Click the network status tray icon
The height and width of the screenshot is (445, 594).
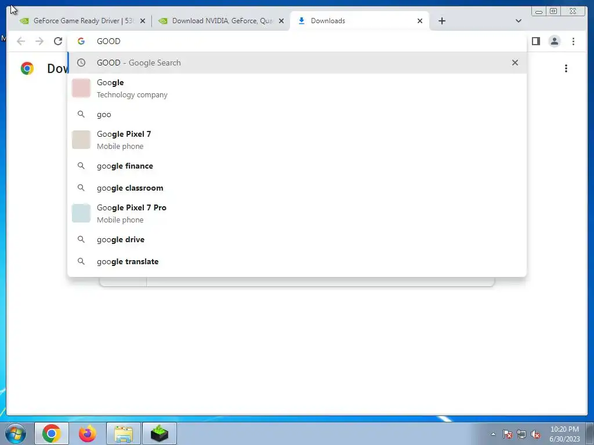521,434
